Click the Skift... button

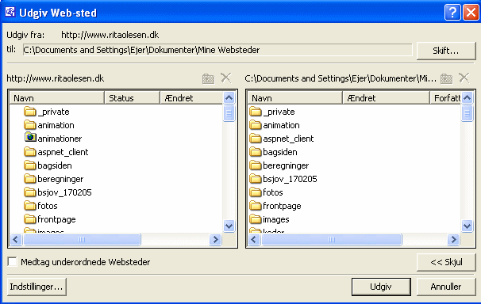pyautogui.click(x=446, y=51)
